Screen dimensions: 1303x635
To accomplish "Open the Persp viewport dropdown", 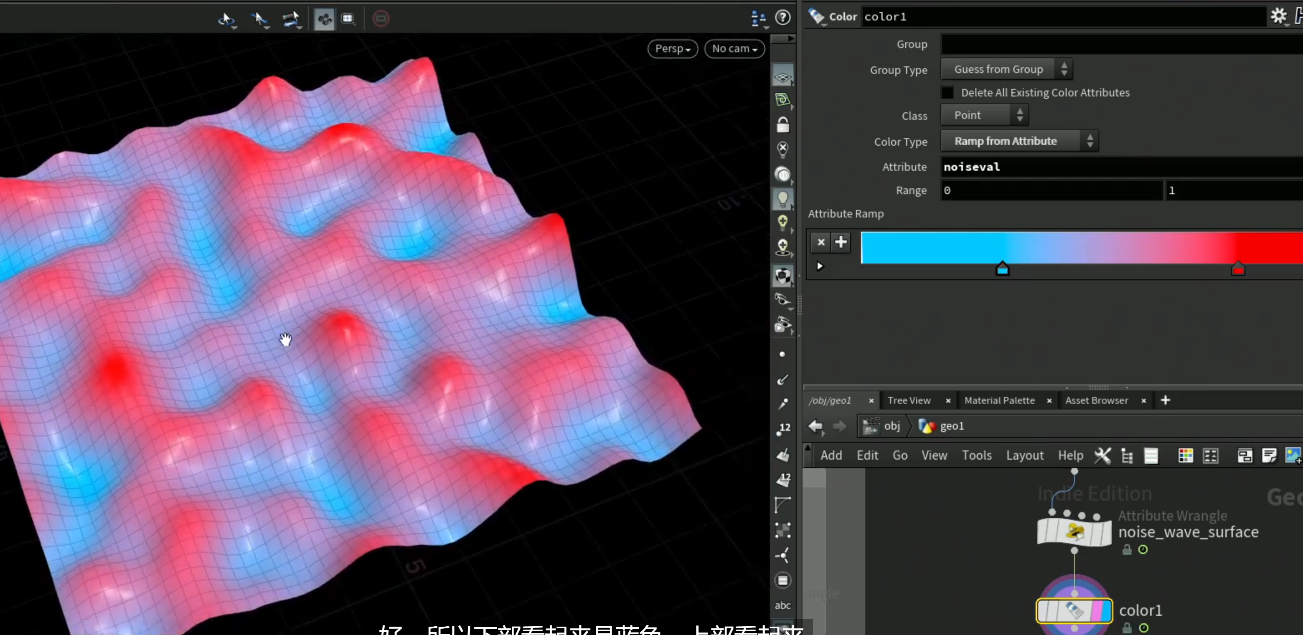I will tap(672, 48).
